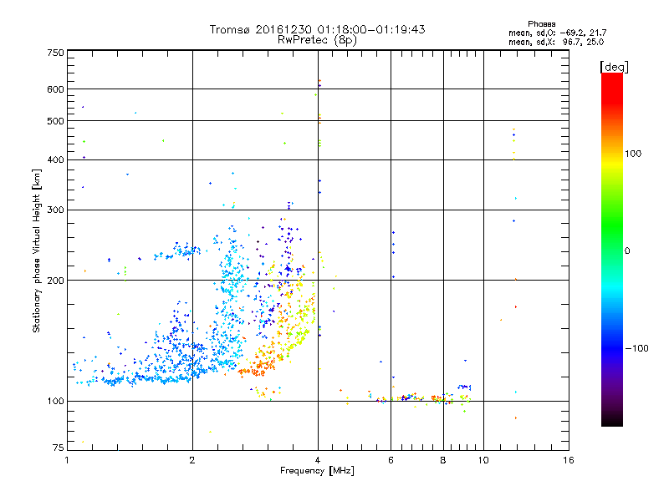This screenshot has width=669, height=501.
Task: Click the y-axis tick label '200'
Action: point(55,281)
